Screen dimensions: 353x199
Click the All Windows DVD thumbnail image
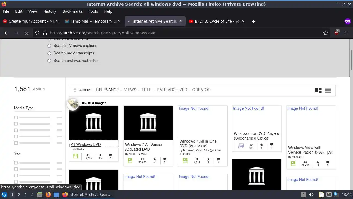click(94, 123)
